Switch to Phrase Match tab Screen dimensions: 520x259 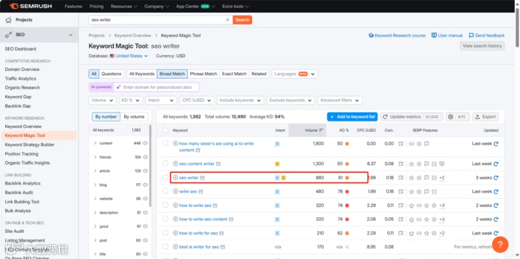tap(203, 74)
